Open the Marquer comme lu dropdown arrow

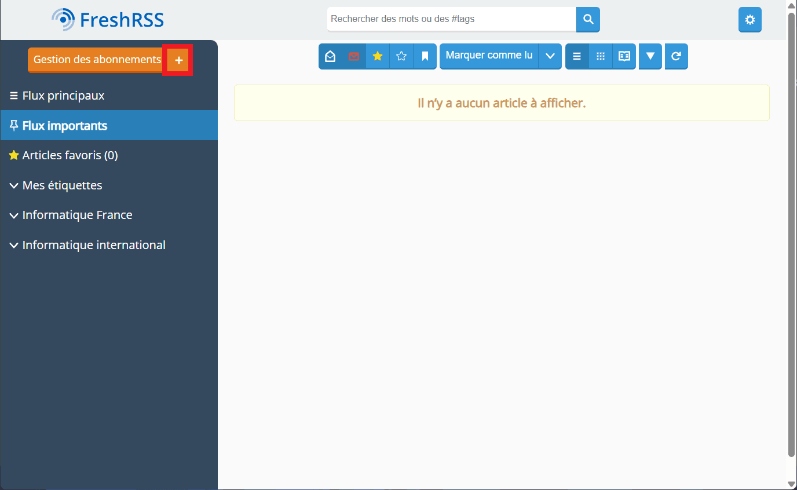[550, 56]
